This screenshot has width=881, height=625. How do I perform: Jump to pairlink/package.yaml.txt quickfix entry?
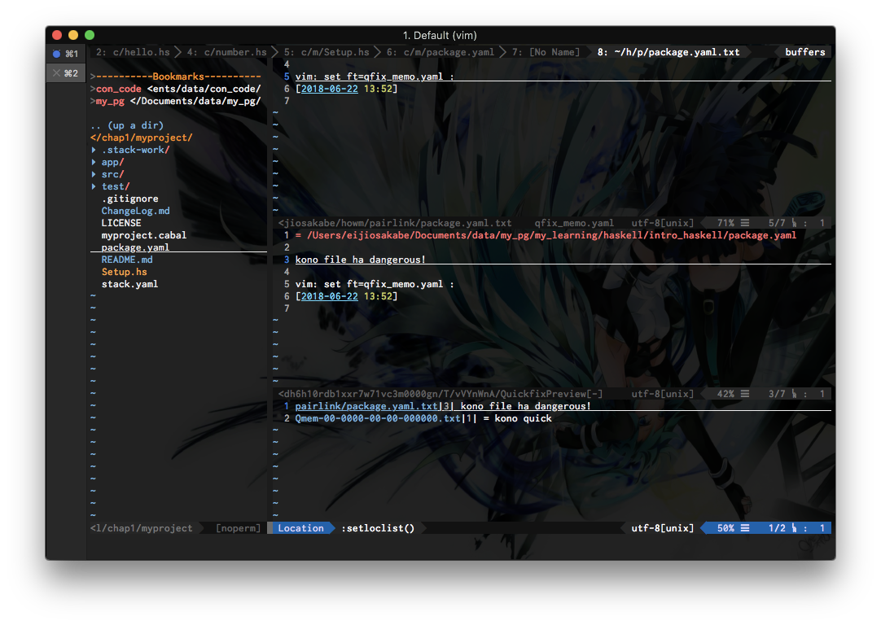click(366, 406)
